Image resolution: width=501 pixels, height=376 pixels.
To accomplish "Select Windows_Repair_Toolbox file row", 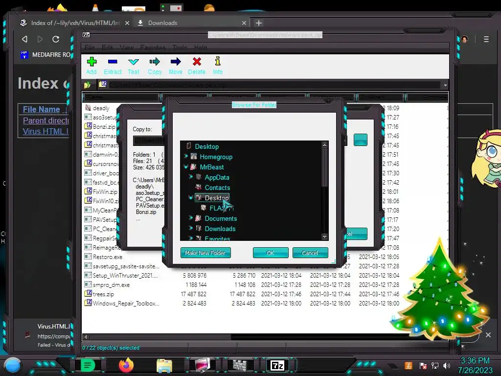I will coord(126,303).
